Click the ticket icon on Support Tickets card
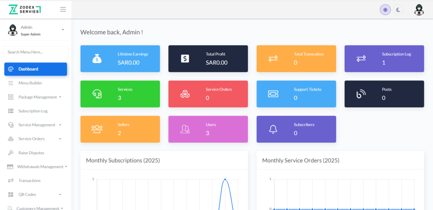Viewport: 433px width, 210px height. 273,94
